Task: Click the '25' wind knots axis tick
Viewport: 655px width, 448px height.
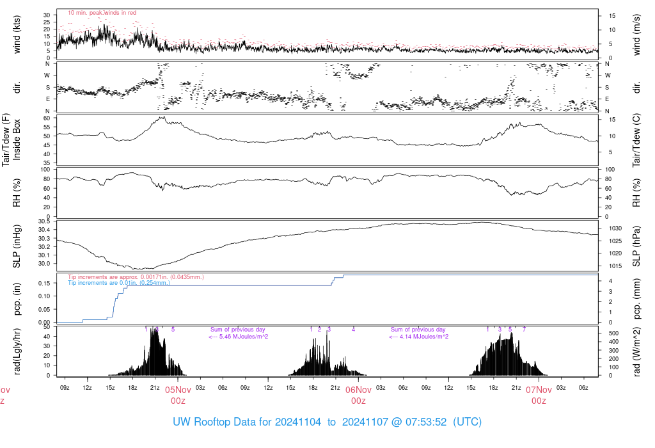Action: point(47,22)
